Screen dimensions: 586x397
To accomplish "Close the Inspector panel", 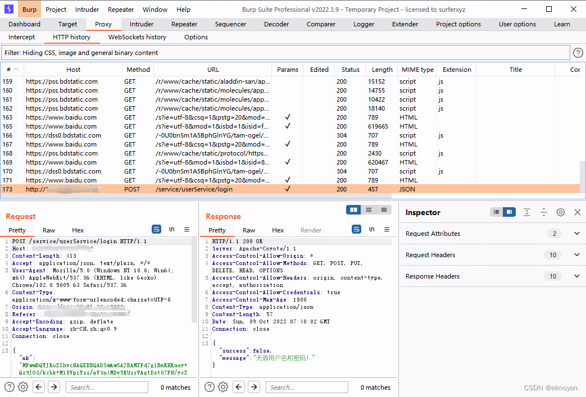I will tap(578, 212).
